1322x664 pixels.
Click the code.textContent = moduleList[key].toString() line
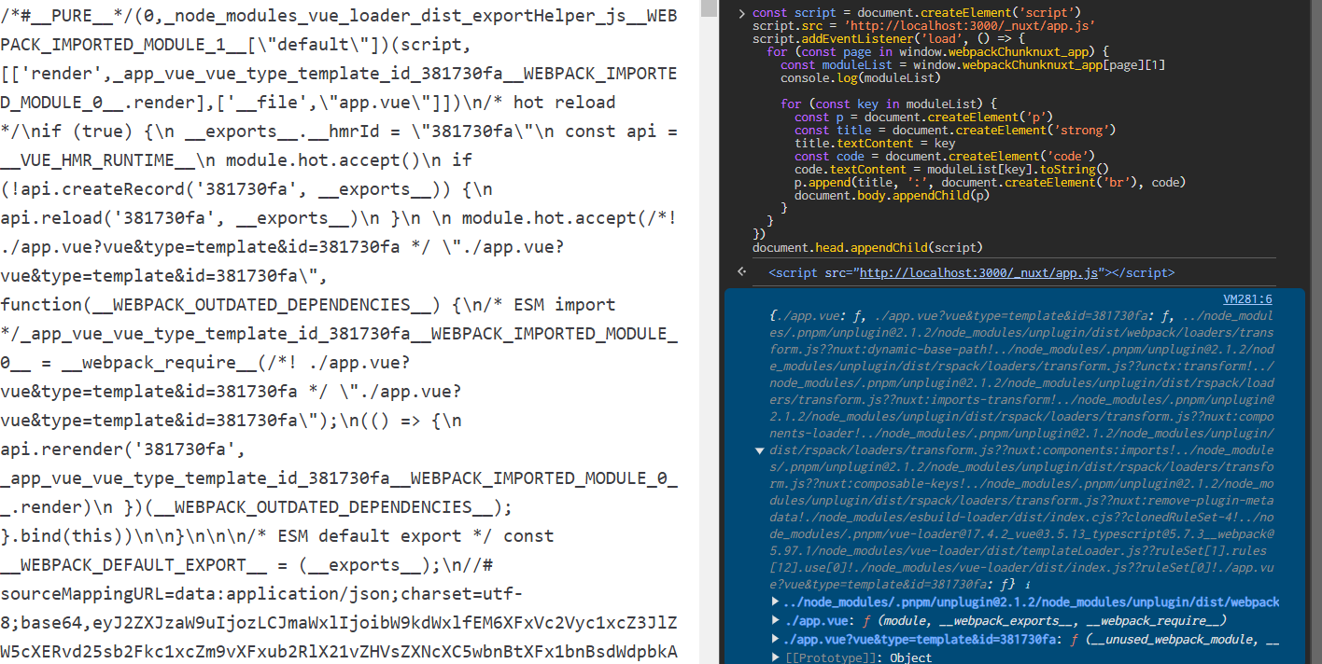point(951,170)
